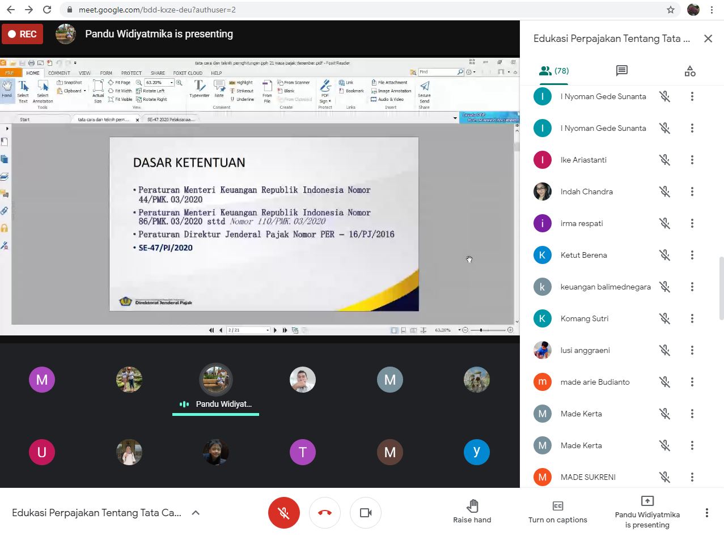Image resolution: width=724 pixels, height=536 pixels.
Task: Open more actions for Ketut Berena
Action: click(x=692, y=255)
